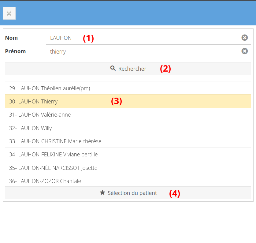Viewport: 256px width, 243px height.
Task: Confirm with Sélection du patient button label
Action: pyautogui.click(x=132, y=193)
